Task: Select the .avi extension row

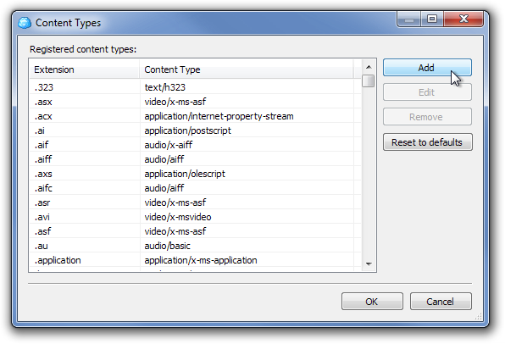Action: click(x=195, y=217)
